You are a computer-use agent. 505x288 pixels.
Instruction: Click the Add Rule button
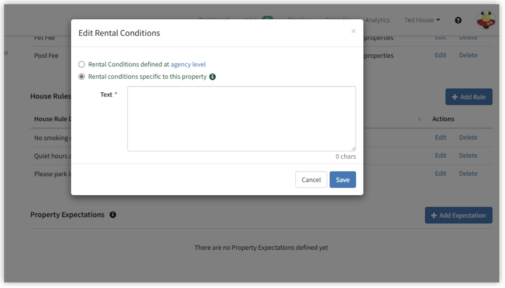pos(469,97)
